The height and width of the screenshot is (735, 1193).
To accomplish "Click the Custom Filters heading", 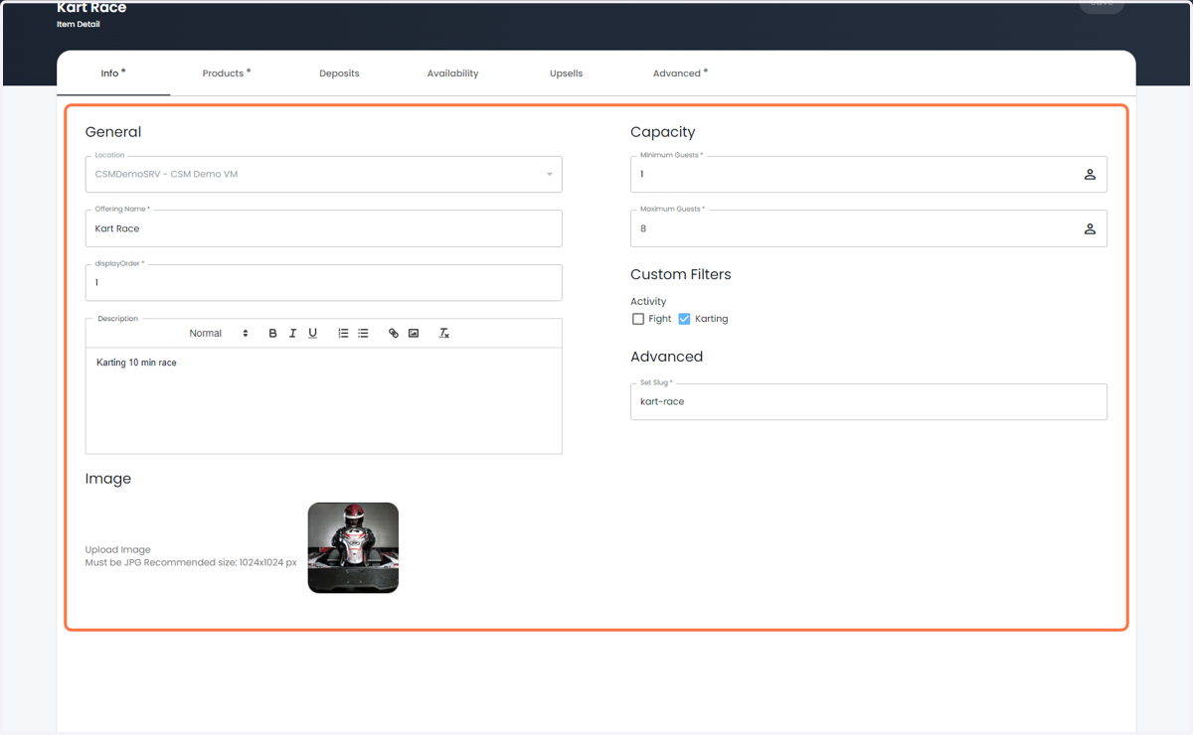I will click(681, 275).
